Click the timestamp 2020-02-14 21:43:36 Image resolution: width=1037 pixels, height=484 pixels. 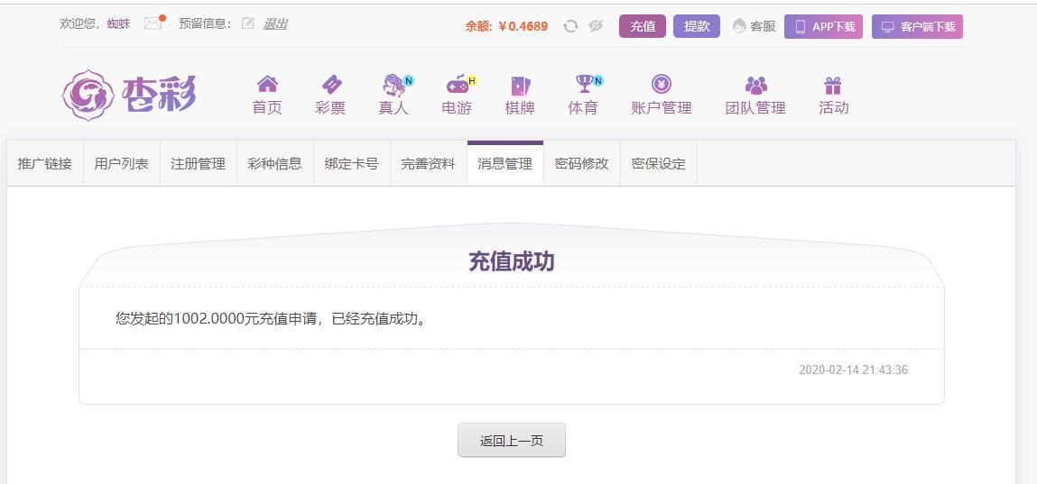[853, 370]
